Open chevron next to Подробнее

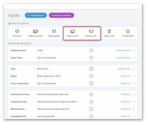pos(134,84)
